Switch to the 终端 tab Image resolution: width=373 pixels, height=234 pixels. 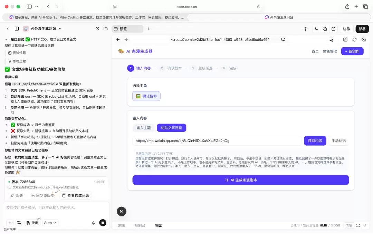click(x=121, y=225)
